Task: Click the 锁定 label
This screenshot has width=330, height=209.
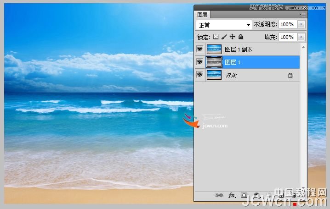Action: click(x=204, y=37)
